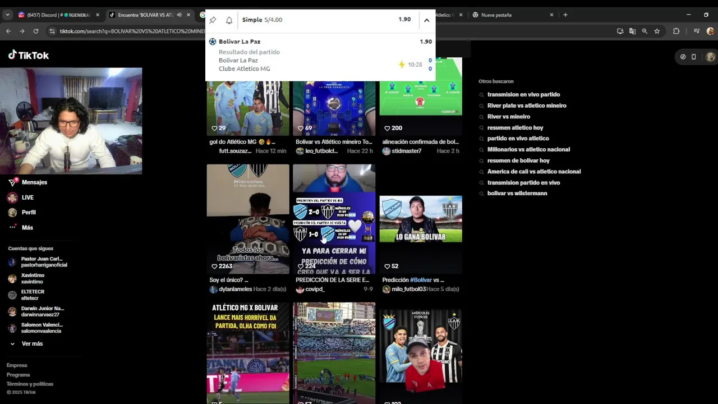Click the coin icon in TikTok header
The image size is (718, 404).
tap(683, 57)
